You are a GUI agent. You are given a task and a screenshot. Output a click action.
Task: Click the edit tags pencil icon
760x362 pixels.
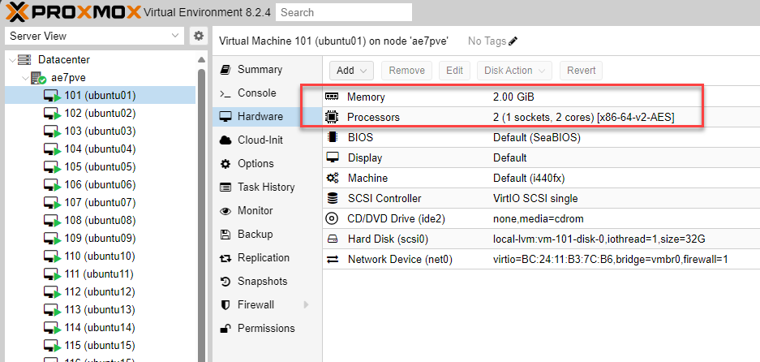pyautogui.click(x=513, y=41)
